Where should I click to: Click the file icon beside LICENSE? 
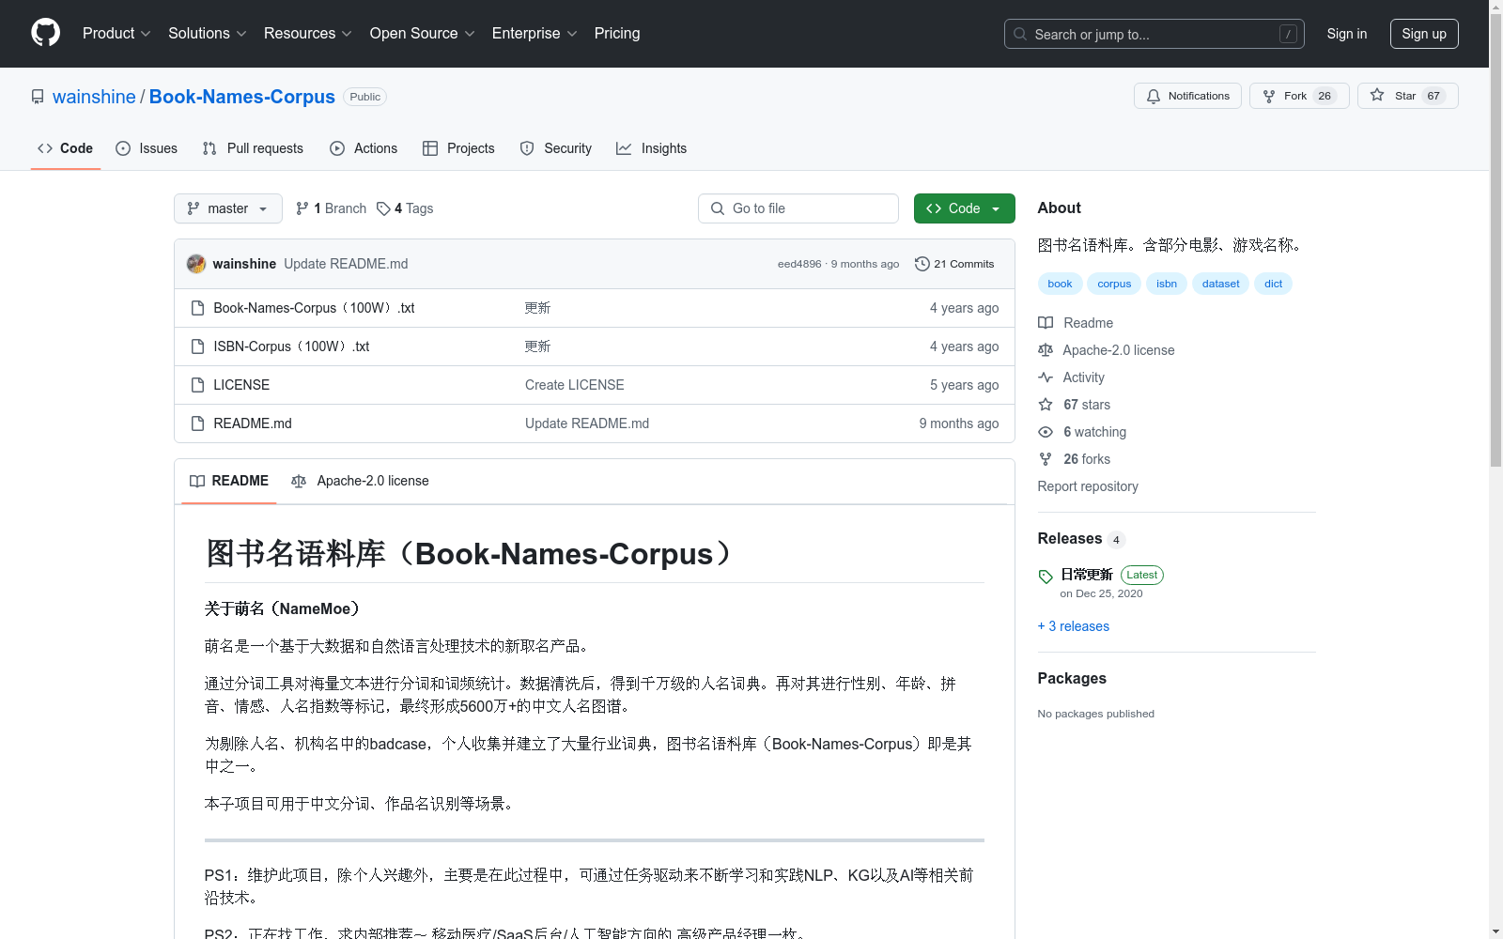pyautogui.click(x=197, y=385)
